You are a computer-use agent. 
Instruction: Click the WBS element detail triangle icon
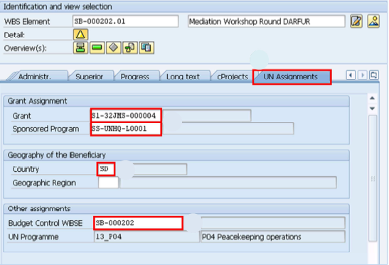pos(80,35)
